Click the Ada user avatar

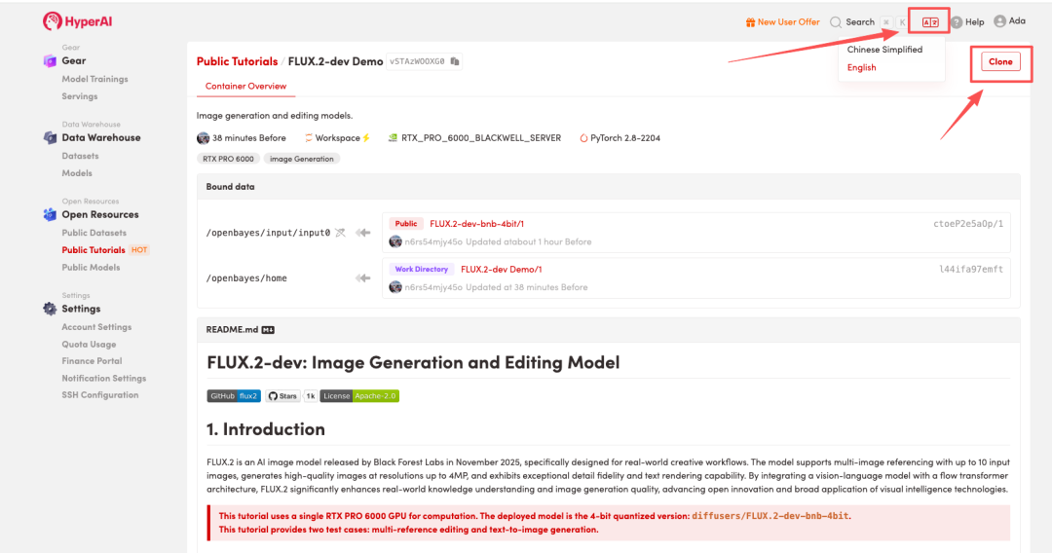click(x=999, y=21)
